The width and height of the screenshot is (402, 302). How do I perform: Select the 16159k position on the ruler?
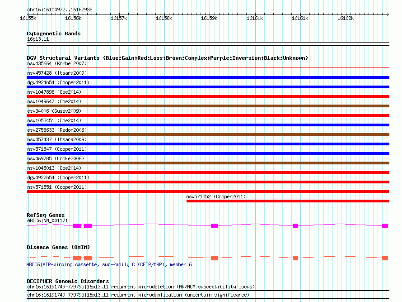click(x=209, y=18)
